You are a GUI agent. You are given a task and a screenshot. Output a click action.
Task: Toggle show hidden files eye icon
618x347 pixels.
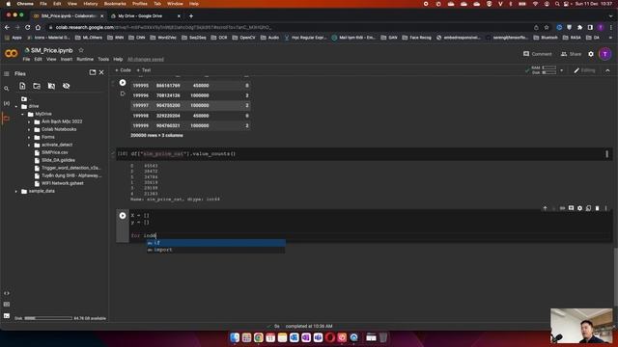coord(66,86)
